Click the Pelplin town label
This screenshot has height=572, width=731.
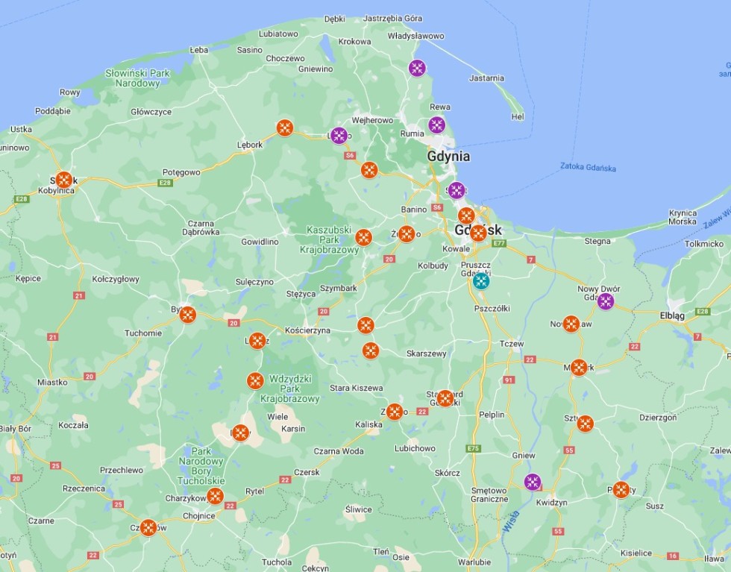(x=492, y=415)
